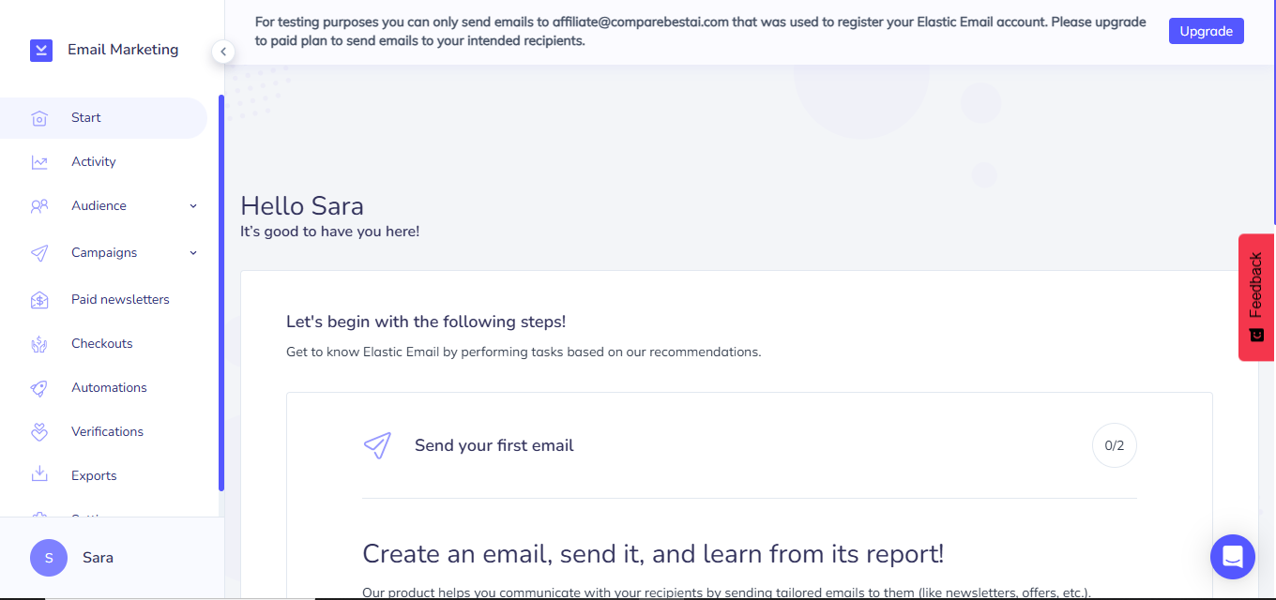Click the Audience people icon
This screenshot has width=1276, height=600.
pos(39,206)
